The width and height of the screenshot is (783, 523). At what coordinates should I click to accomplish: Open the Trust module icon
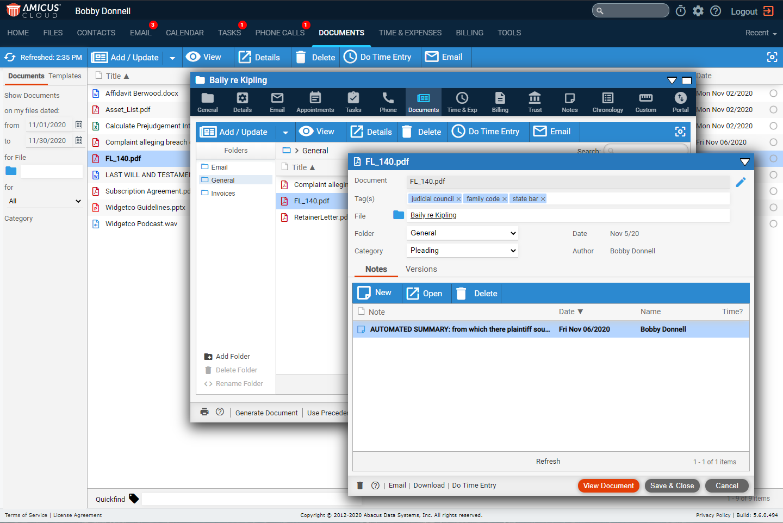tap(535, 102)
